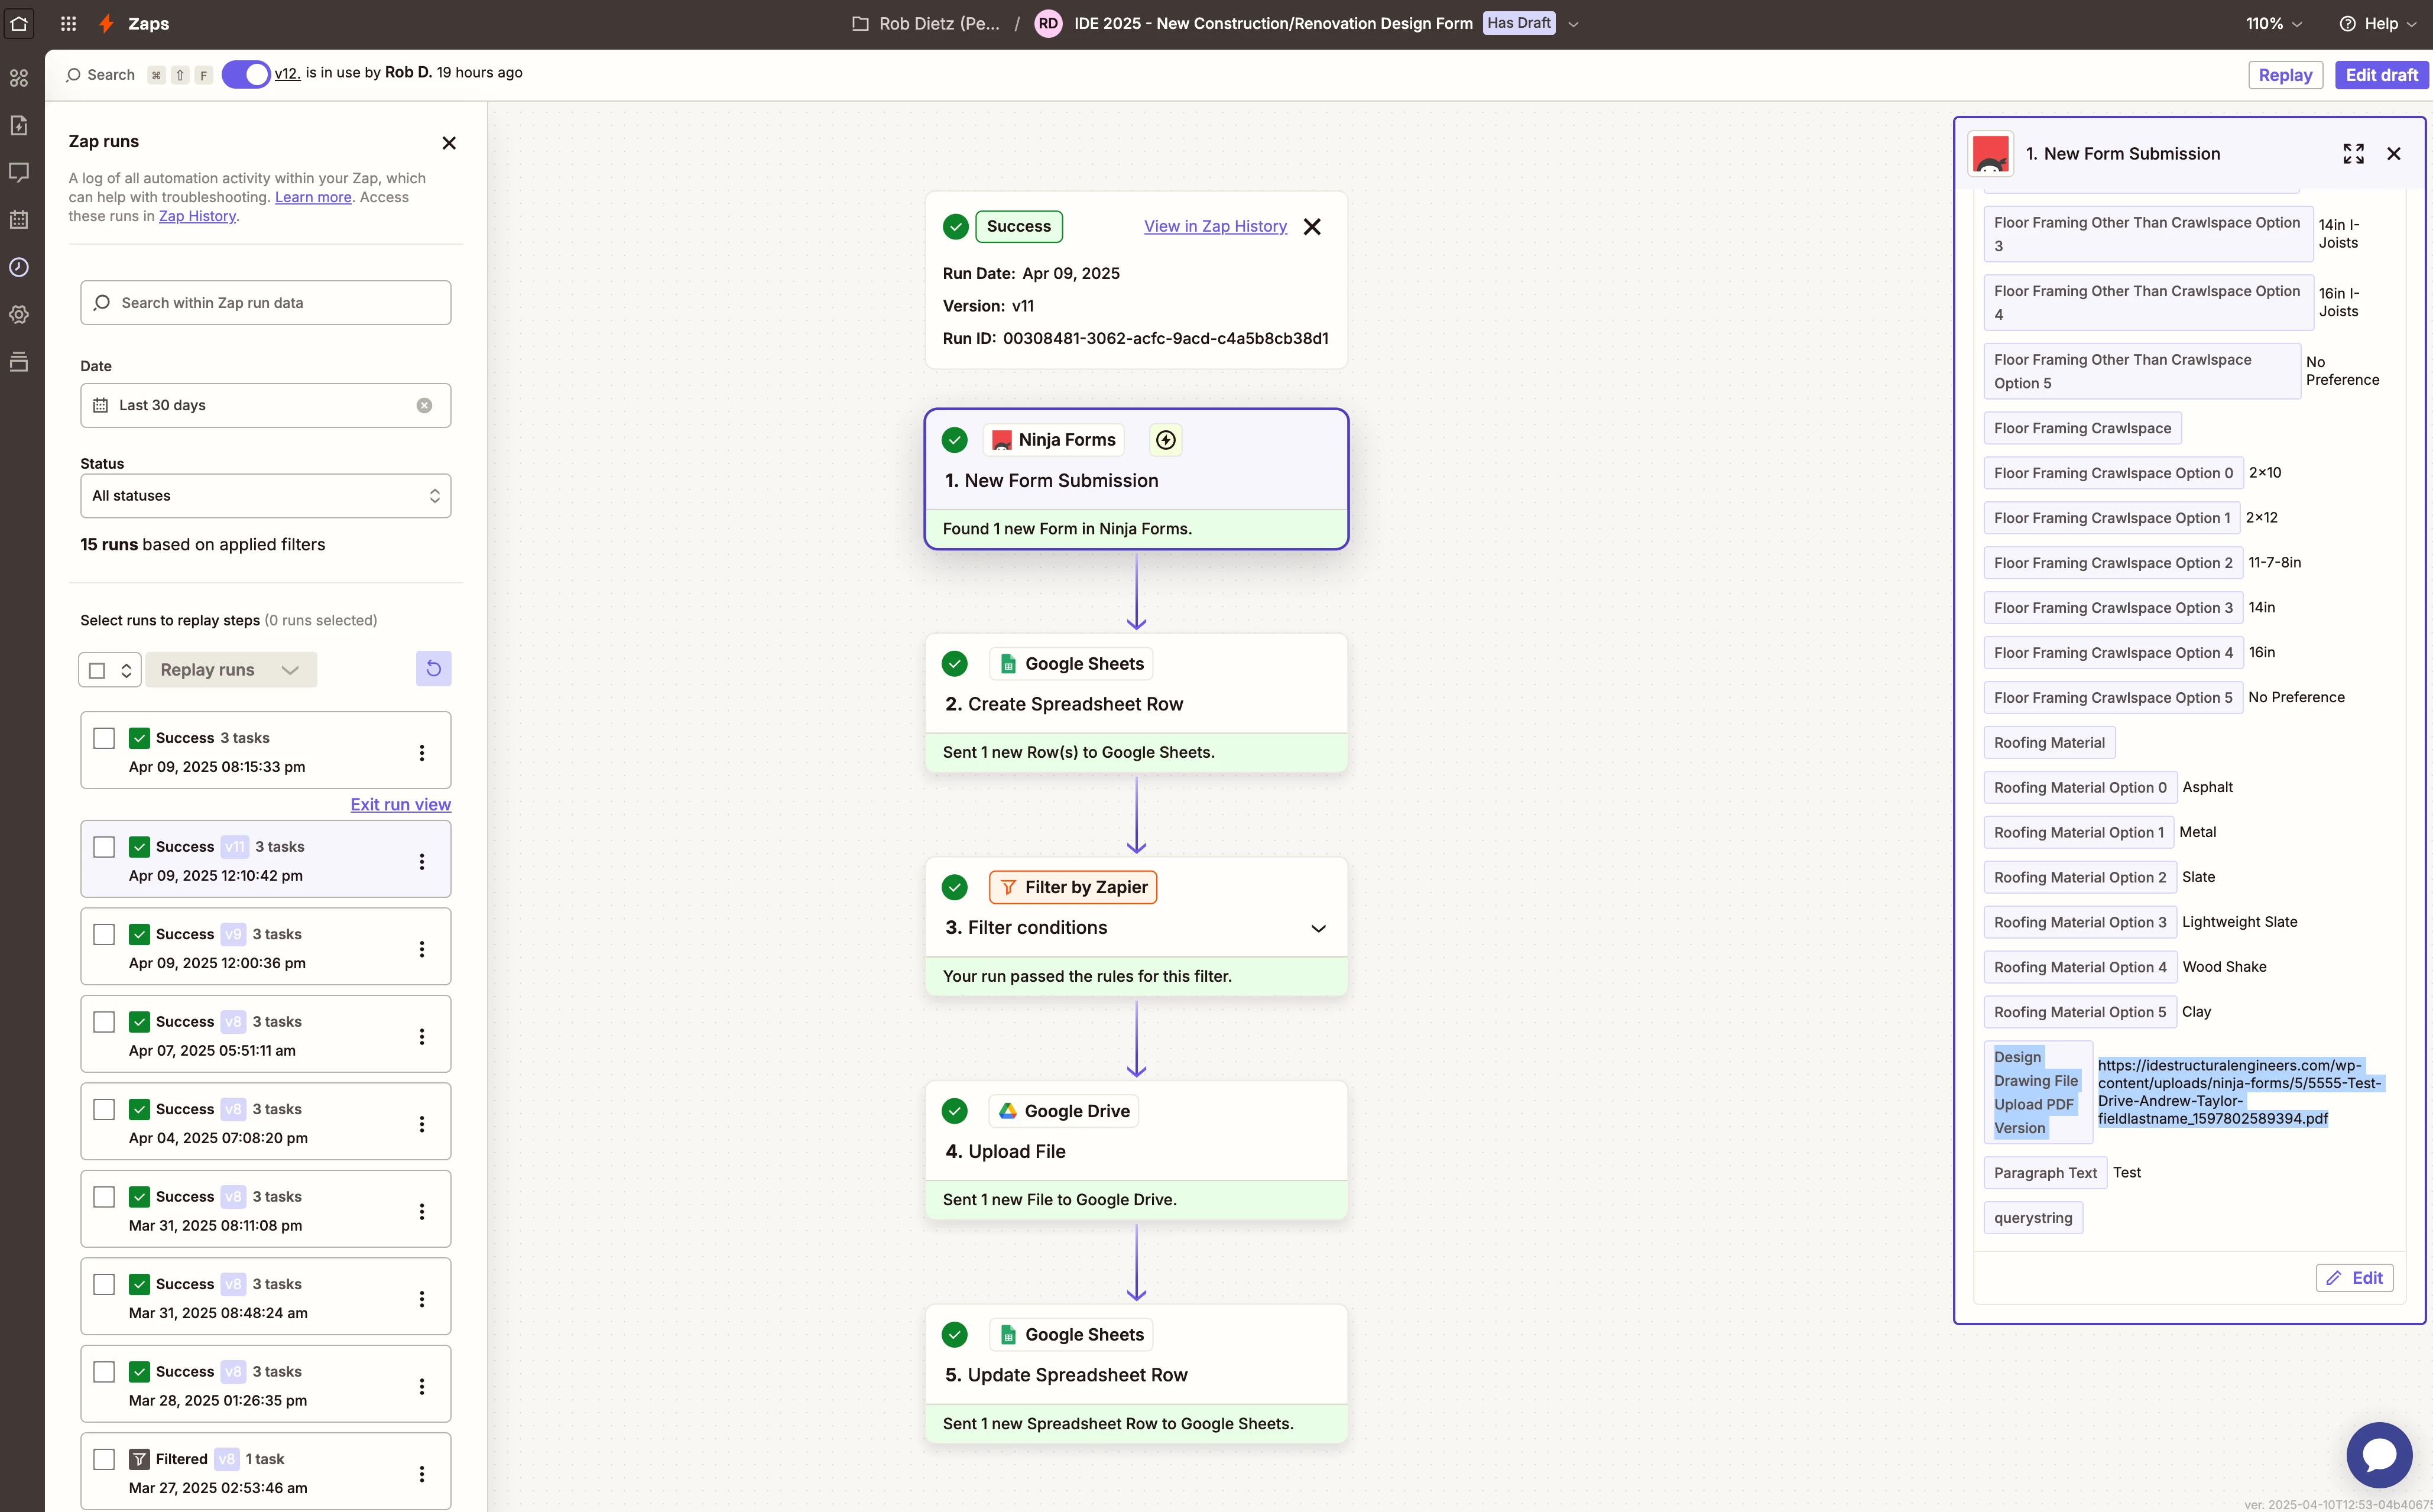Select the Update Spreadsheet Row step
This screenshot has width=2433, height=1512.
pos(1136,1374)
